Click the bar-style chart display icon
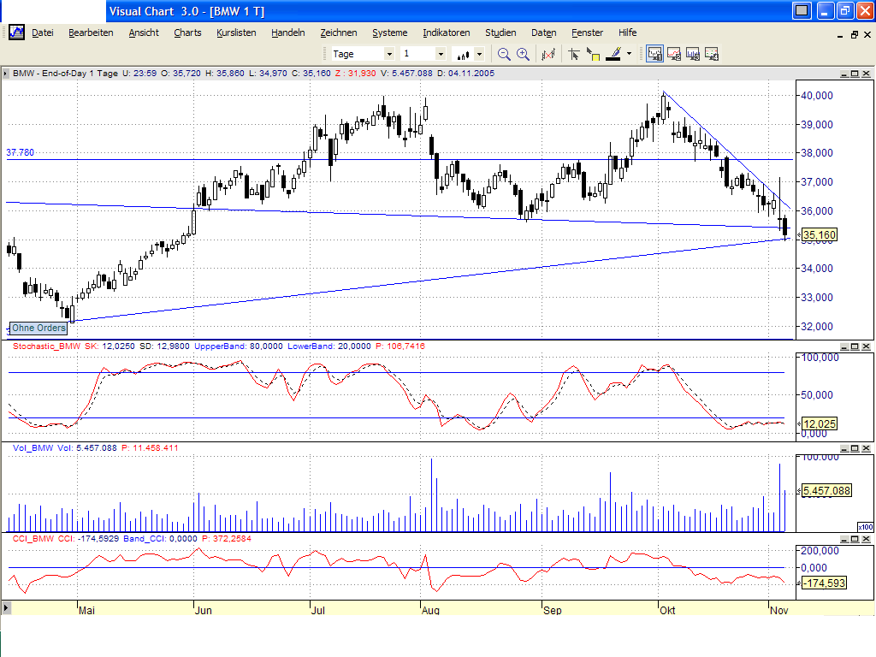The image size is (876, 657). pos(463,54)
